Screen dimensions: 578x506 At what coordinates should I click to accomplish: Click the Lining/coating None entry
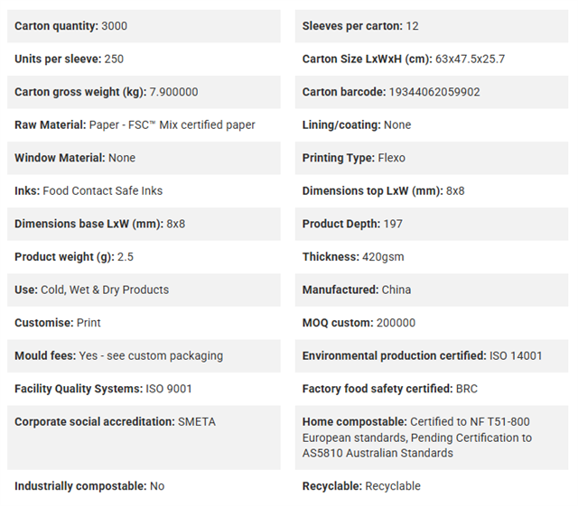[x=357, y=125]
